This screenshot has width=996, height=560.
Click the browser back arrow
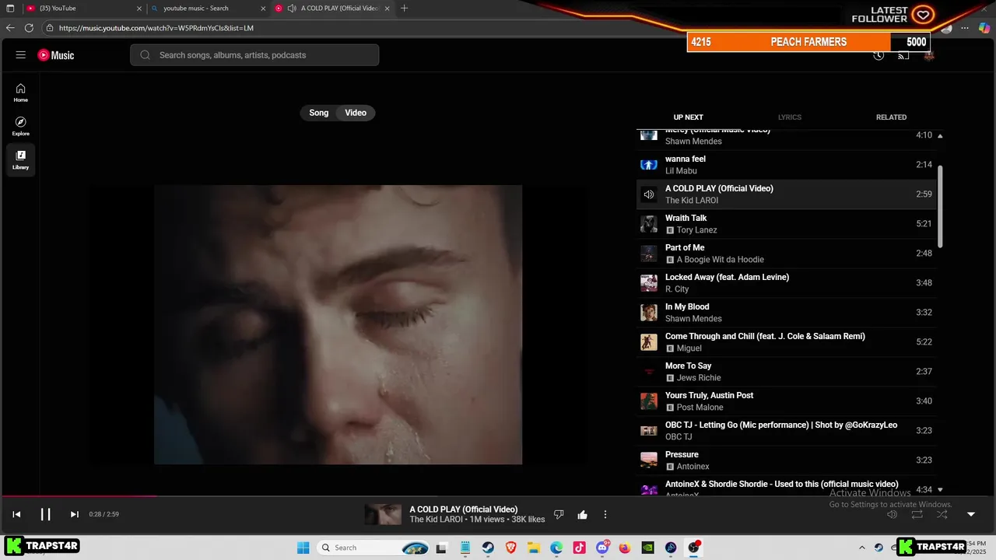[x=10, y=28]
